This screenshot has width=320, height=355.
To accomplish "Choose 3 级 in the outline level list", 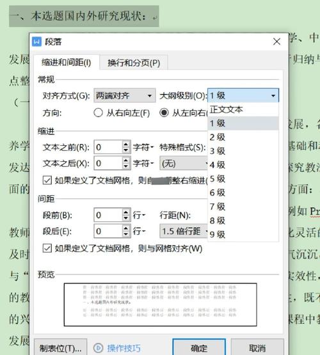I will click(243, 151).
